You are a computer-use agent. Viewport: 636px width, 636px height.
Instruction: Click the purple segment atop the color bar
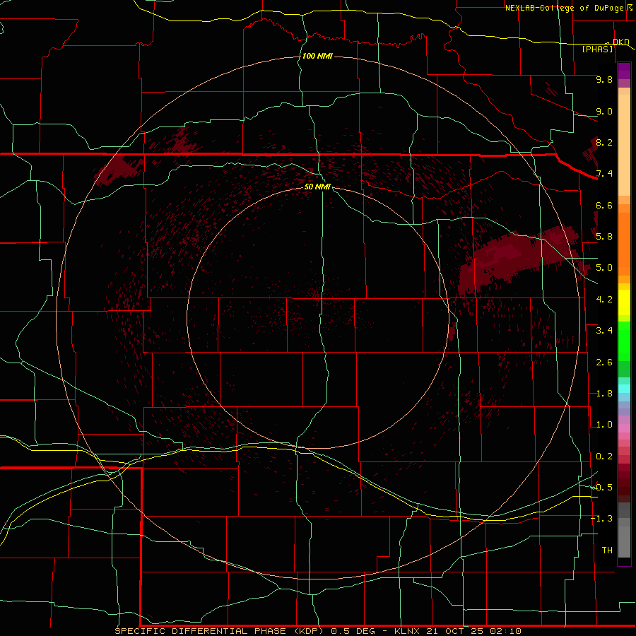[x=624, y=71]
